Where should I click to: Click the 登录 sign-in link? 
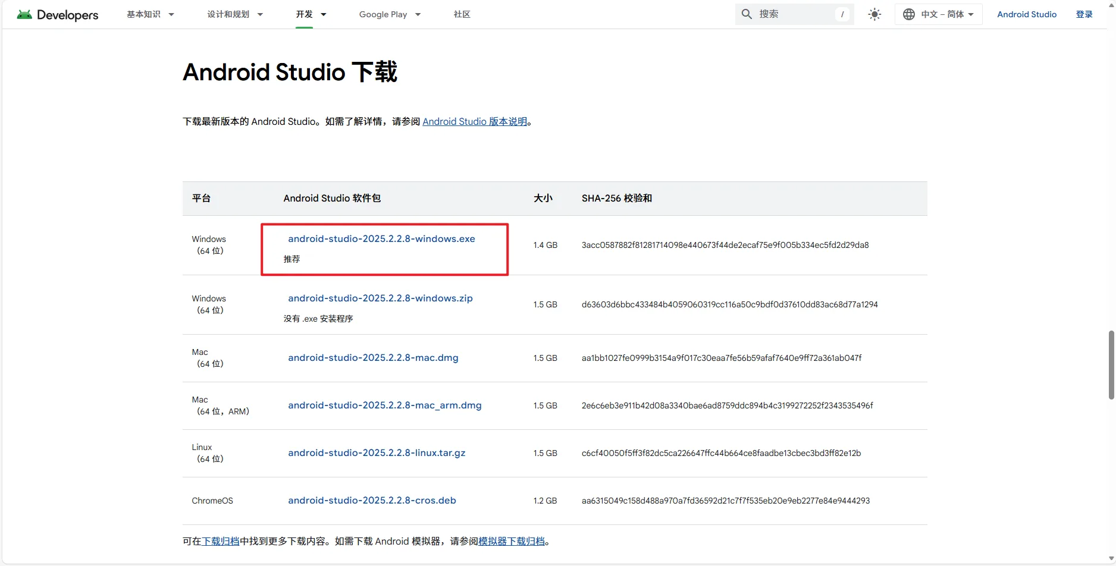(1084, 14)
